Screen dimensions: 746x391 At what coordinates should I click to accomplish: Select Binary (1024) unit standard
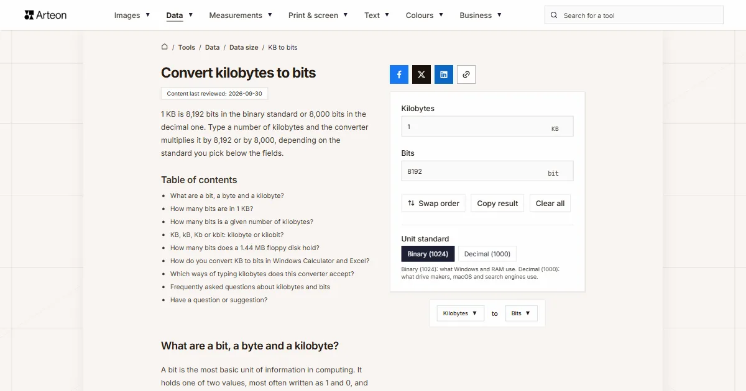click(428, 254)
